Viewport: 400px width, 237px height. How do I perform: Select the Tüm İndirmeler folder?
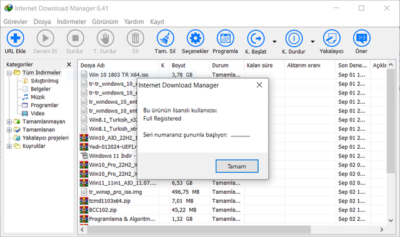coord(42,73)
